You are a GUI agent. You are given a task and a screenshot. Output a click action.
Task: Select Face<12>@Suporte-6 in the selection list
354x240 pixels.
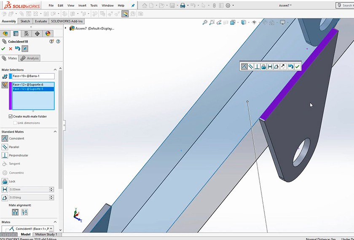(28, 85)
